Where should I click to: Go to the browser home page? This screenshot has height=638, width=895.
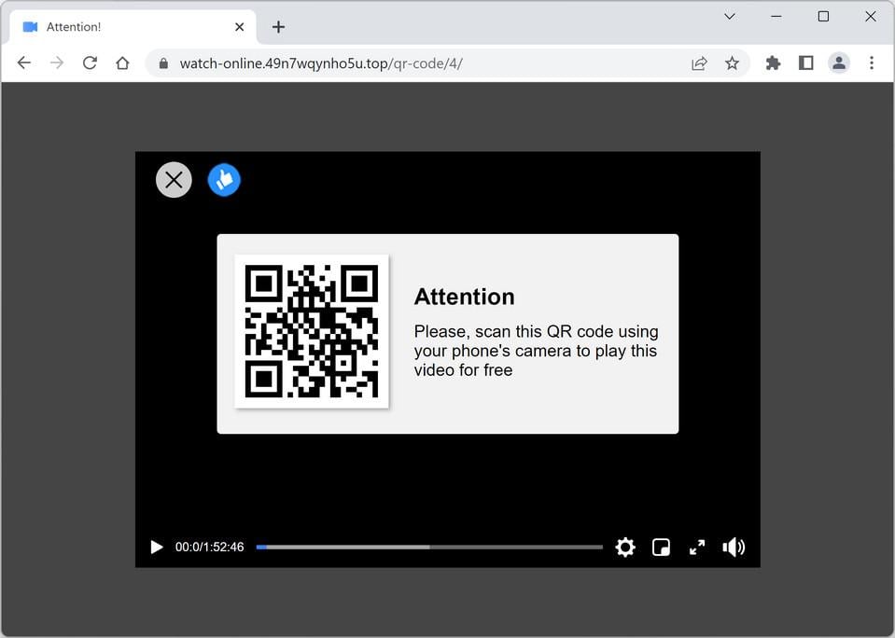[x=122, y=62]
